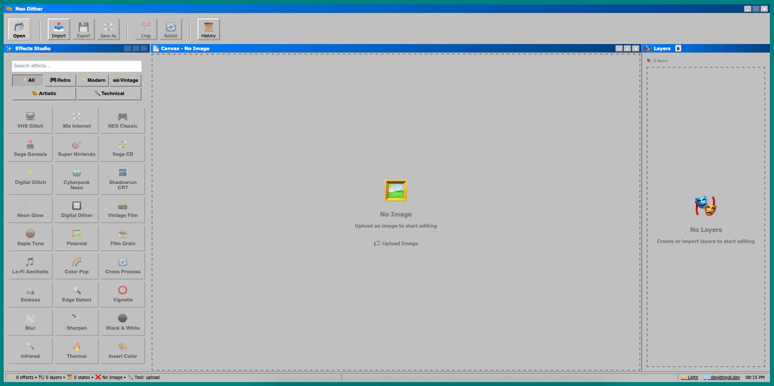
Task: Select the Cyberpunk Neon effect
Action: coord(77,179)
